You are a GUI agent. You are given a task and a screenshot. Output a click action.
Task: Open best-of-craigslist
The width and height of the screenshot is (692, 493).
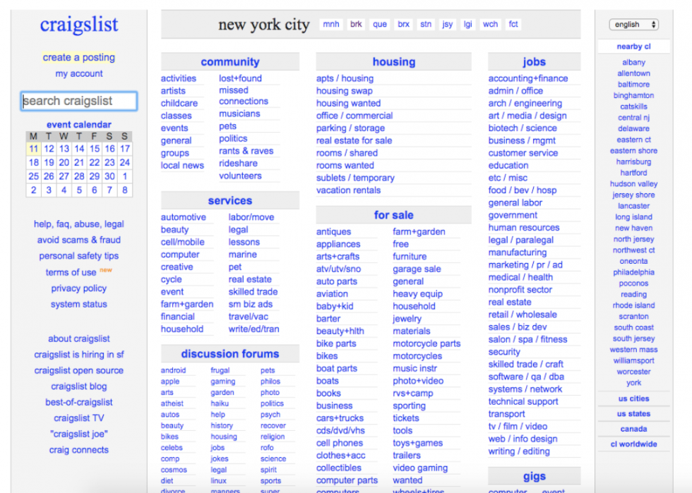[x=79, y=402]
